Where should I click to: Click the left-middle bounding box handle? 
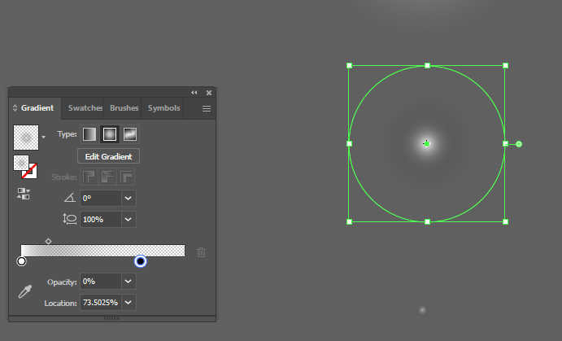coord(350,144)
